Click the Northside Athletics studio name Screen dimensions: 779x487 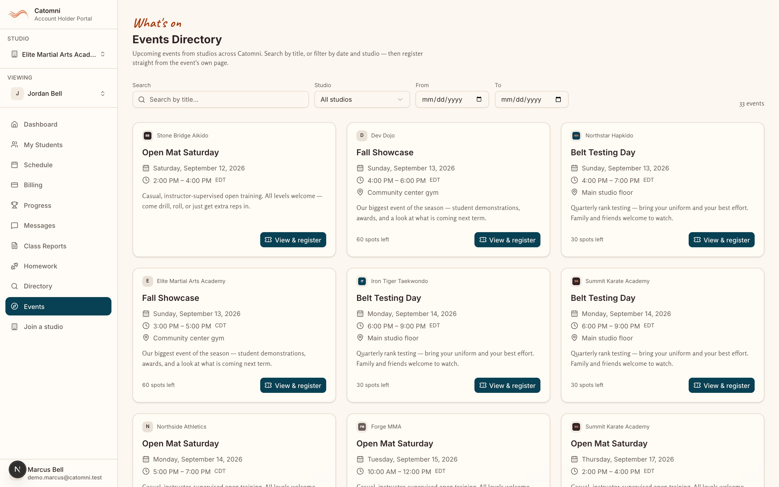click(181, 427)
